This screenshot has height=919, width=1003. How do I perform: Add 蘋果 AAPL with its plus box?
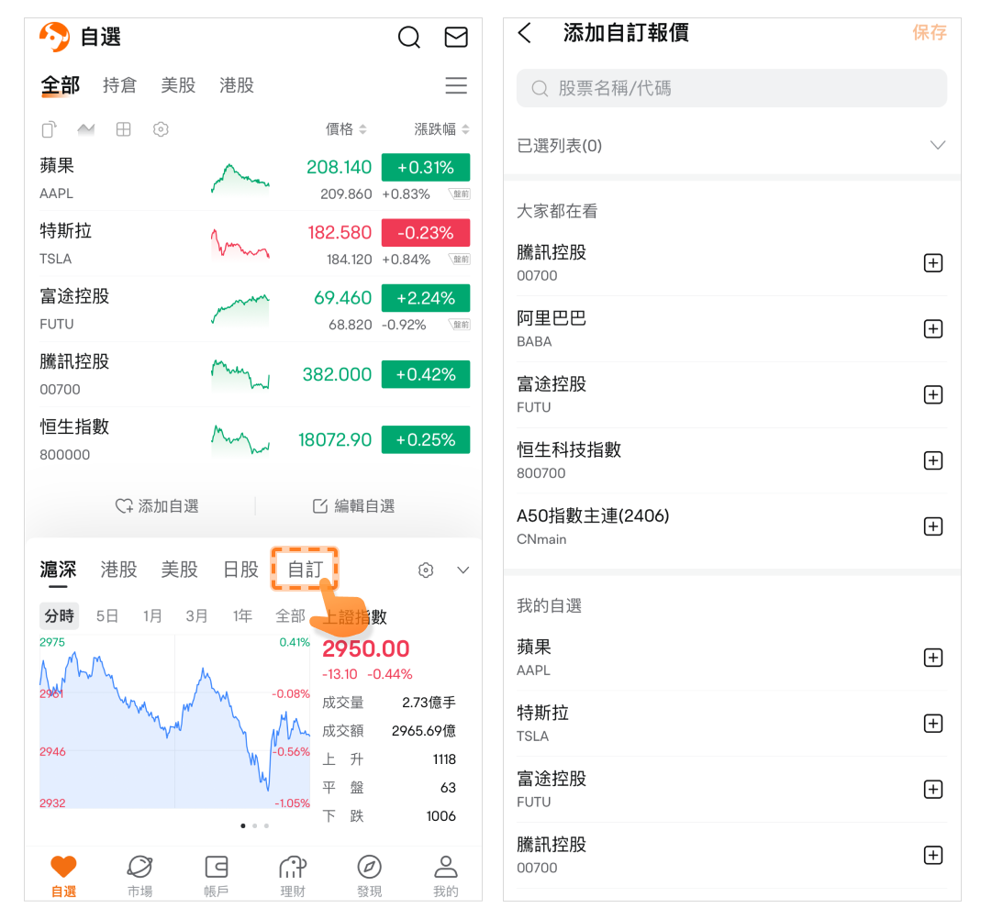[x=932, y=658]
